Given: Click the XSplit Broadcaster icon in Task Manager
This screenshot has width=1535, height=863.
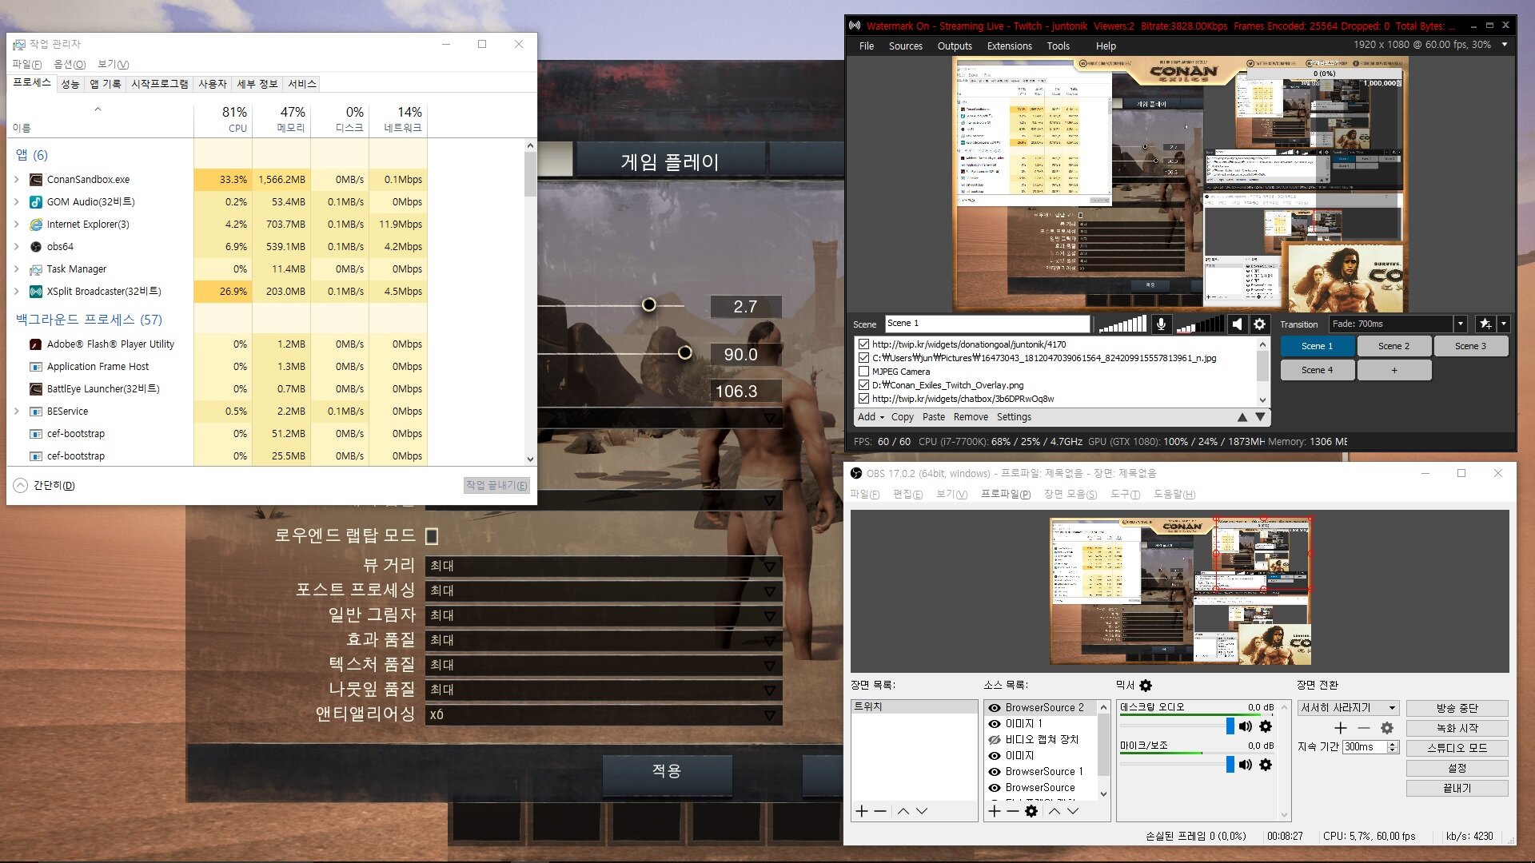Looking at the screenshot, I should click(x=36, y=292).
